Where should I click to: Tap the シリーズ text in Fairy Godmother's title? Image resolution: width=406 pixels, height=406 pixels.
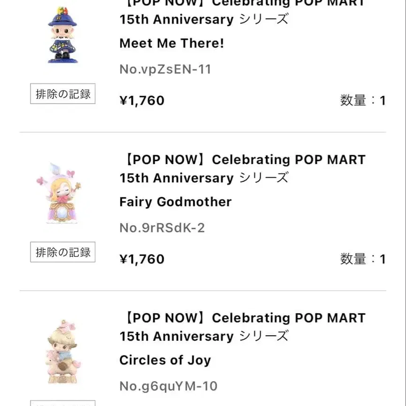[263, 178]
